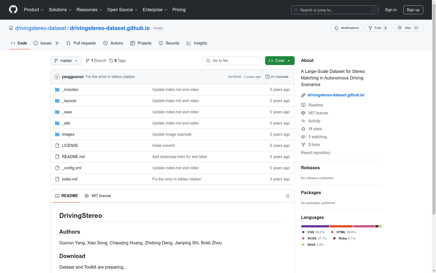The image size is (436, 273).
Task: Click the yangguorun avatar image
Action: coord(57,77)
